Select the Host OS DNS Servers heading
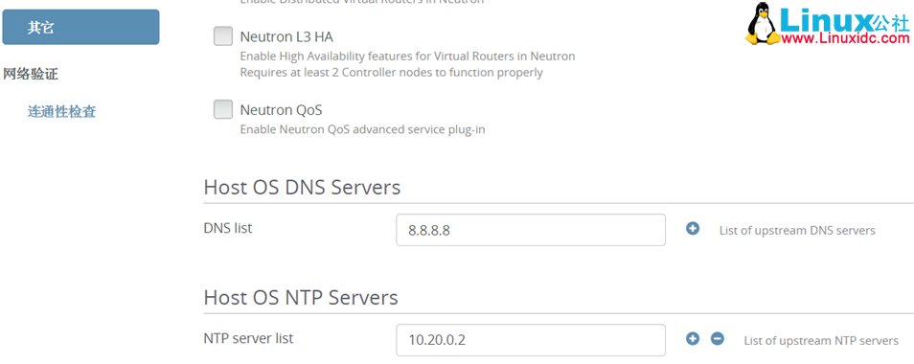 pyautogui.click(x=302, y=188)
